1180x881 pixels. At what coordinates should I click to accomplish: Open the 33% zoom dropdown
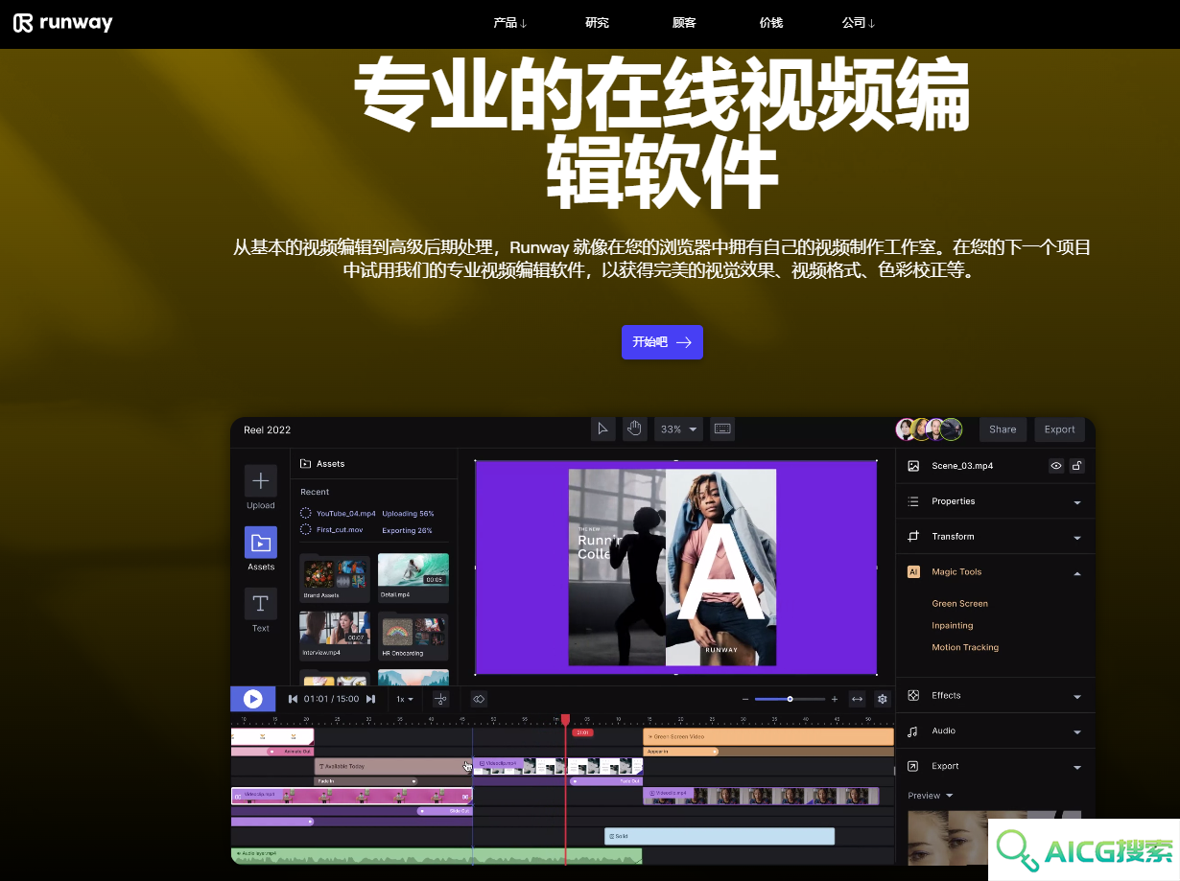tap(679, 429)
